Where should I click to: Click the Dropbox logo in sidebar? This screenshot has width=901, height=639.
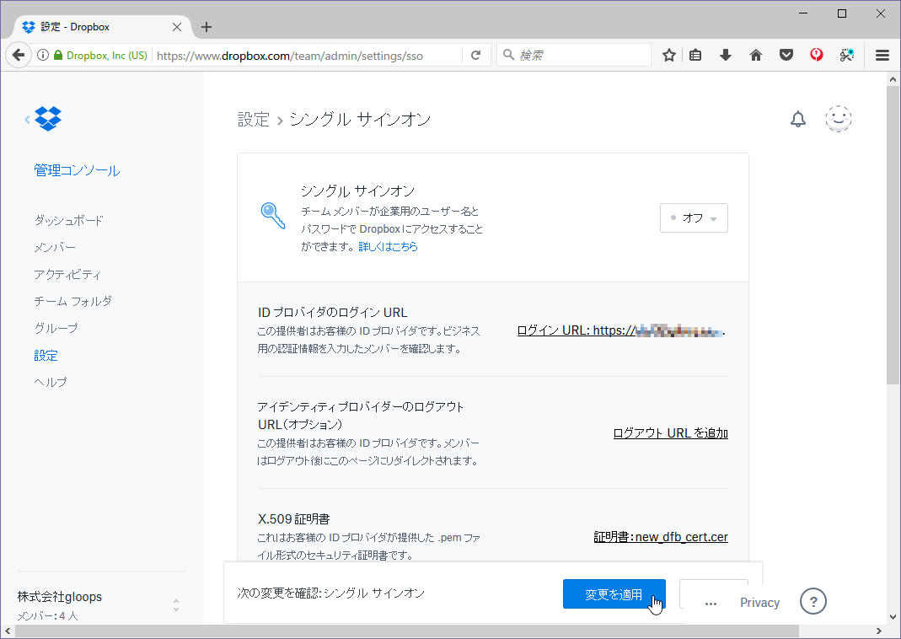click(x=48, y=119)
